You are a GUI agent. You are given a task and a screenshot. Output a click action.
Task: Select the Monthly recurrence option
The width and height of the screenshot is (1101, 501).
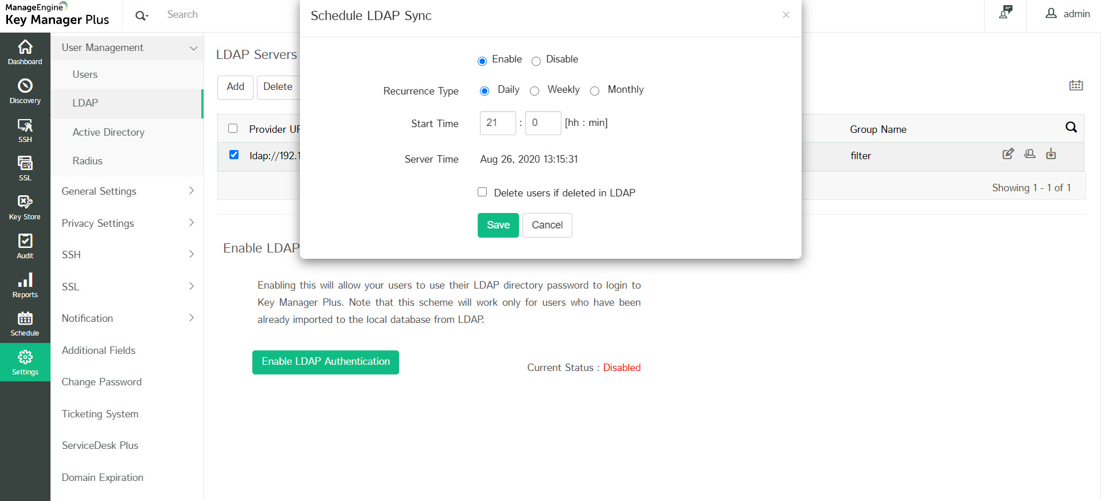point(595,91)
